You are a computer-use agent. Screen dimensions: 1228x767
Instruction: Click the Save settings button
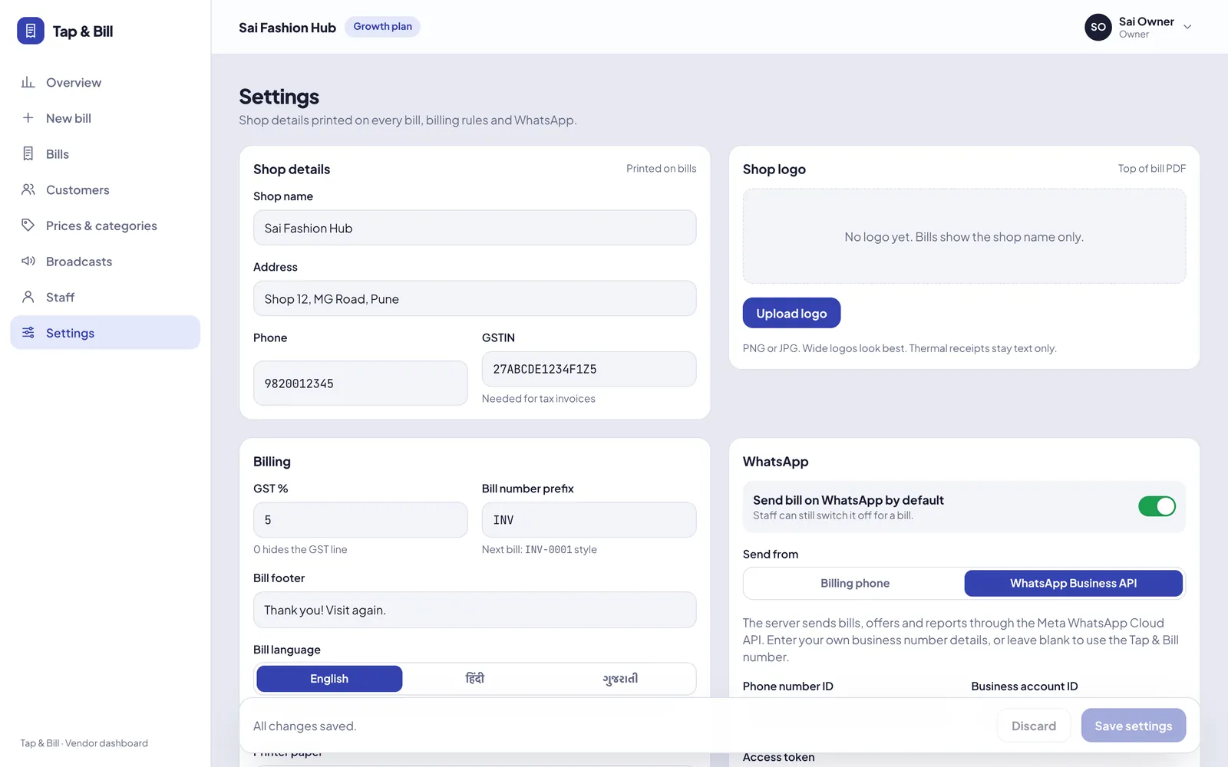[x=1133, y=726]
